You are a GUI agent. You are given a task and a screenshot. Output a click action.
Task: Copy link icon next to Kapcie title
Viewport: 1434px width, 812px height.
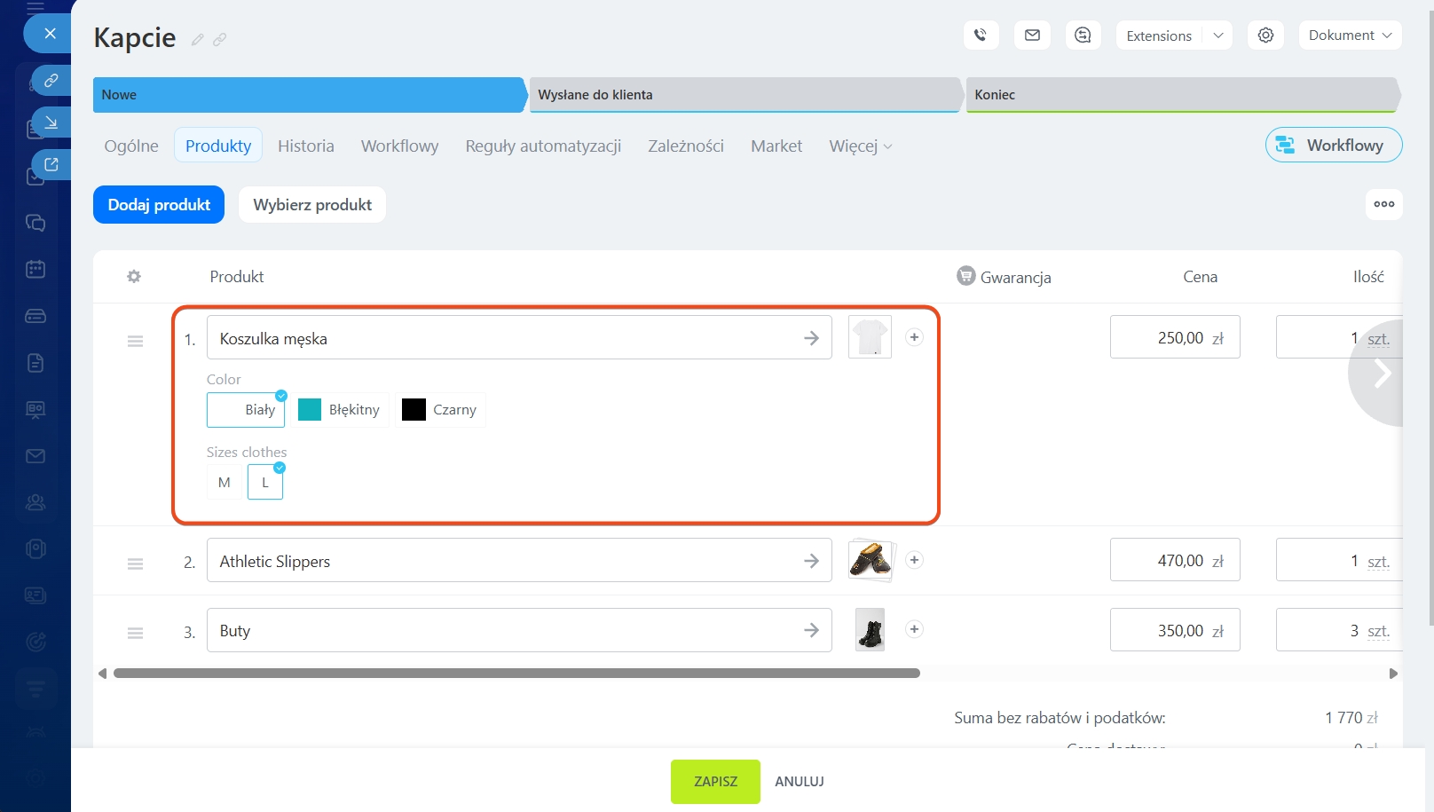[x=219, y=39]
